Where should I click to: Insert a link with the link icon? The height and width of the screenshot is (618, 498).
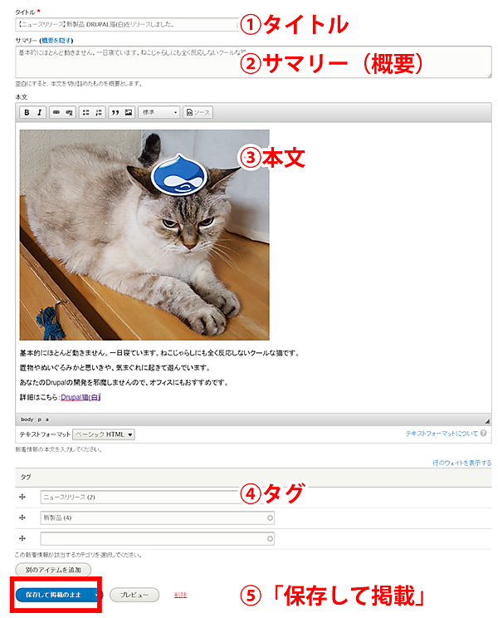click(x=56, y=112)
